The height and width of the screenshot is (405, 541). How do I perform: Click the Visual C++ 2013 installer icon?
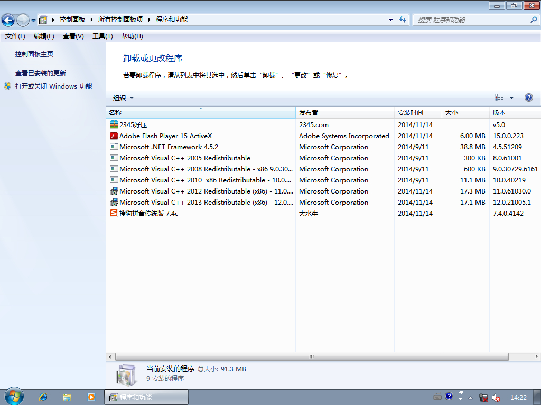click(x=114, y=202)
